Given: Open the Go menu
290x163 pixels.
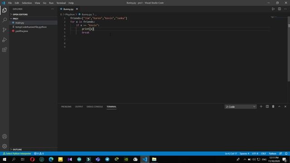Looking at the screenshot, I should (x=44, y=3).
